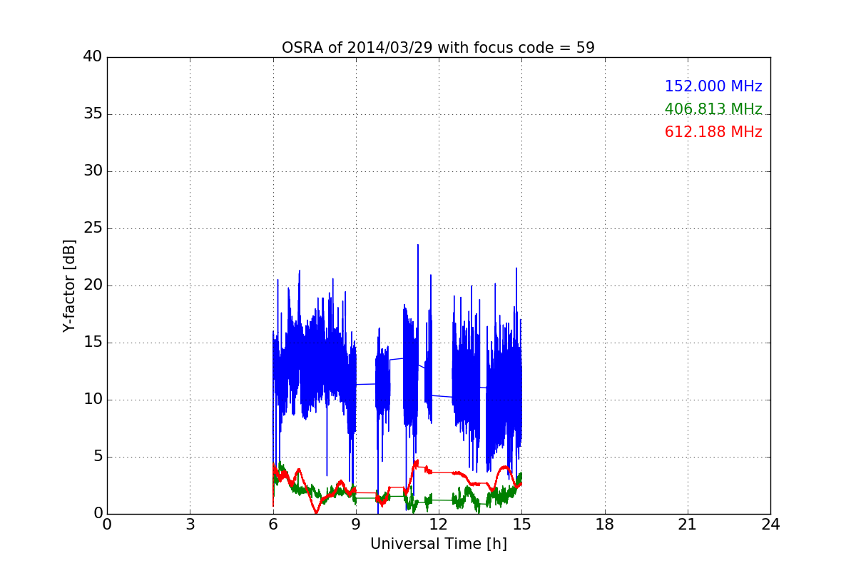
Task: Select the green 406.813 MHz legend label
Action: click(713, 109)
